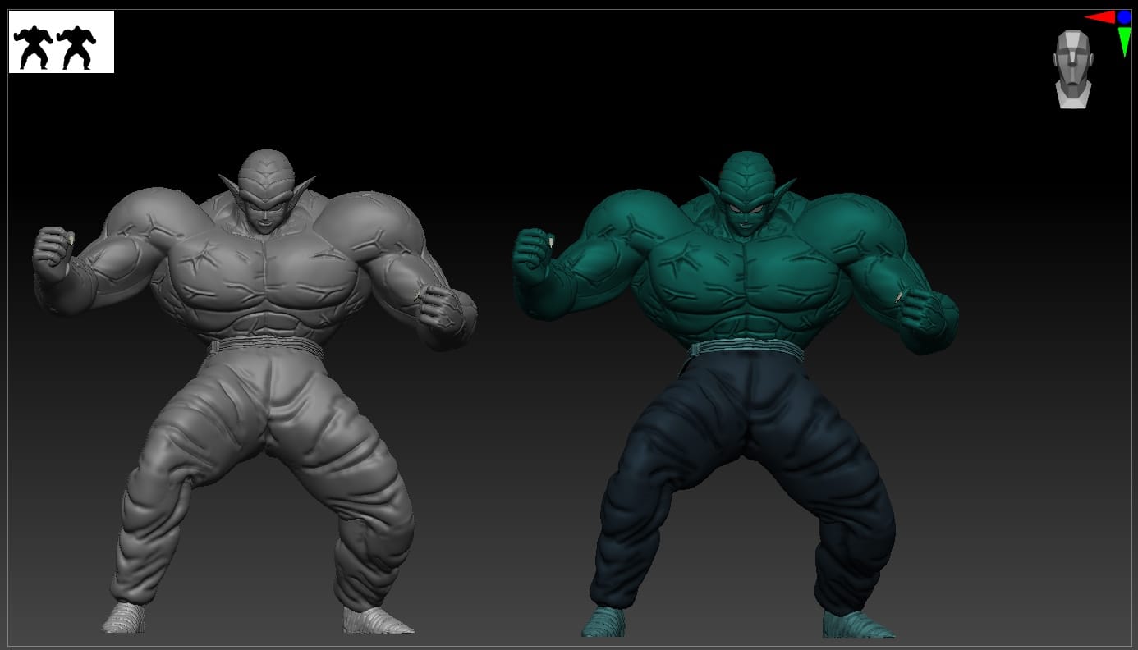Click the right figure in silhouette thumbnail

tap(76, 47)
